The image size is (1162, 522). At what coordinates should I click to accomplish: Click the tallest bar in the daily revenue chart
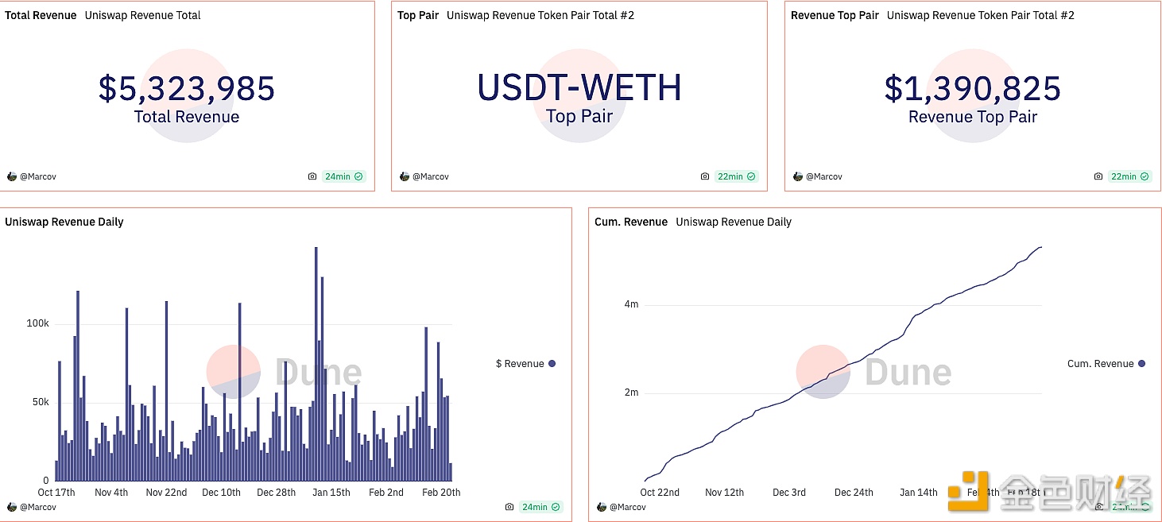click(316, 364)
